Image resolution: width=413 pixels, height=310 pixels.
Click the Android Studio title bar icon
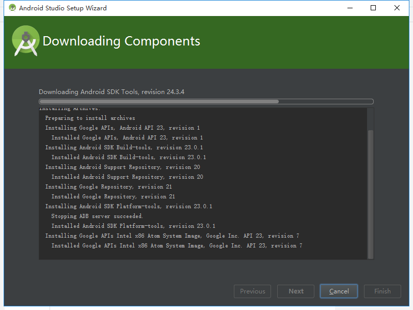click(12, 8)
